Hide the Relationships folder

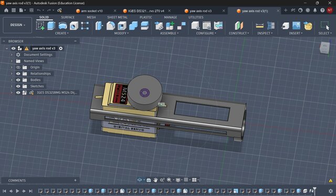tap(18, 74)
